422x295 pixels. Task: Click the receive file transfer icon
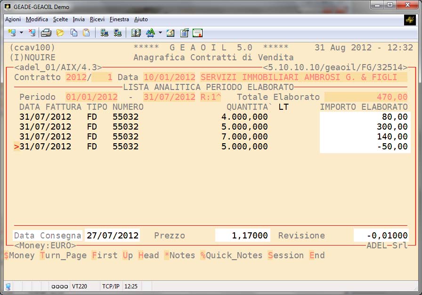tap(118, 33)
